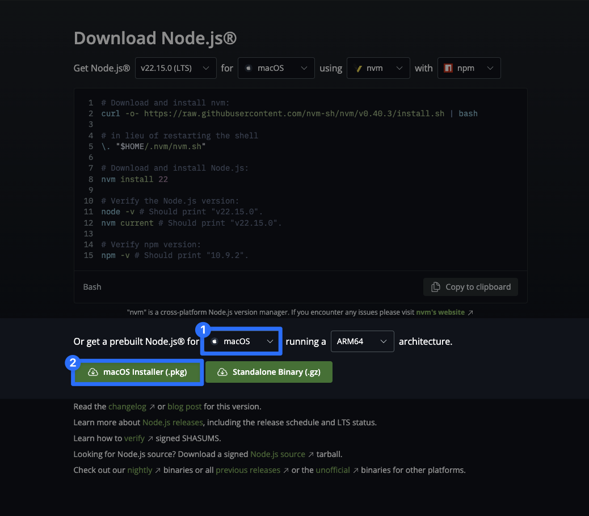This screenshot has height=516, width=589.
Task: Open the Node.js releases link
Action: pyautogui.click(x=173, y=422)
